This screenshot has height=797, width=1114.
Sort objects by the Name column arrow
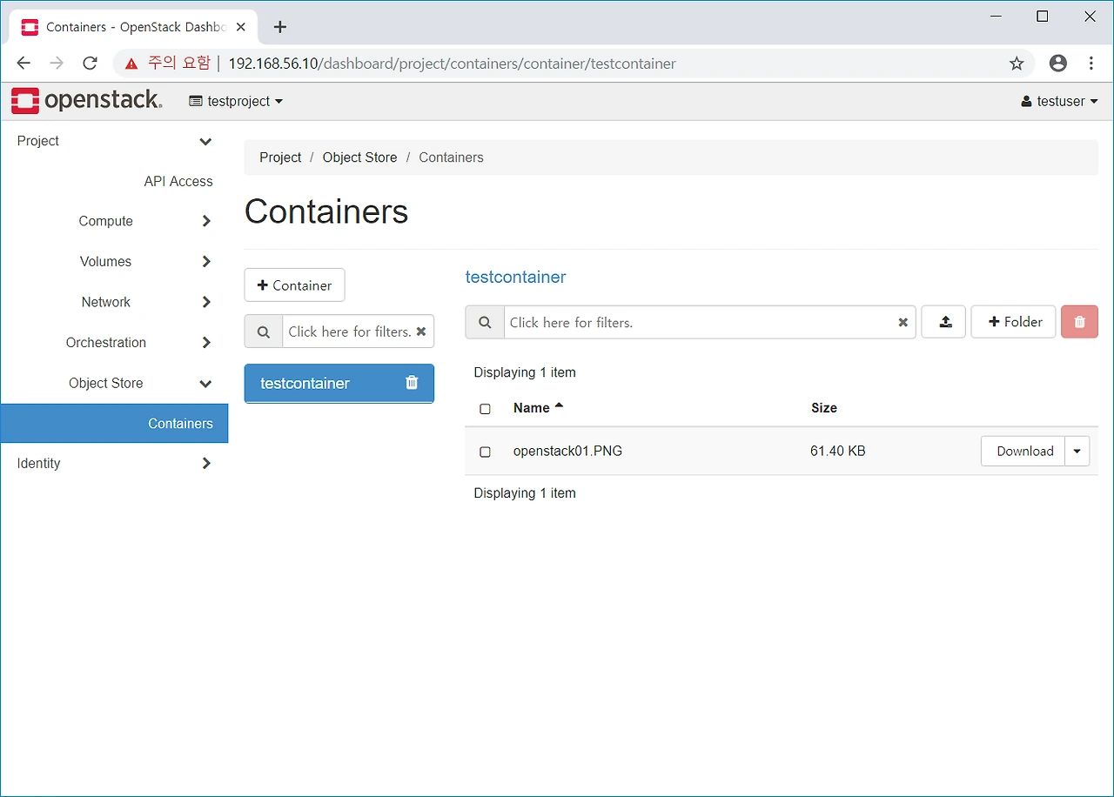[559, 405]
